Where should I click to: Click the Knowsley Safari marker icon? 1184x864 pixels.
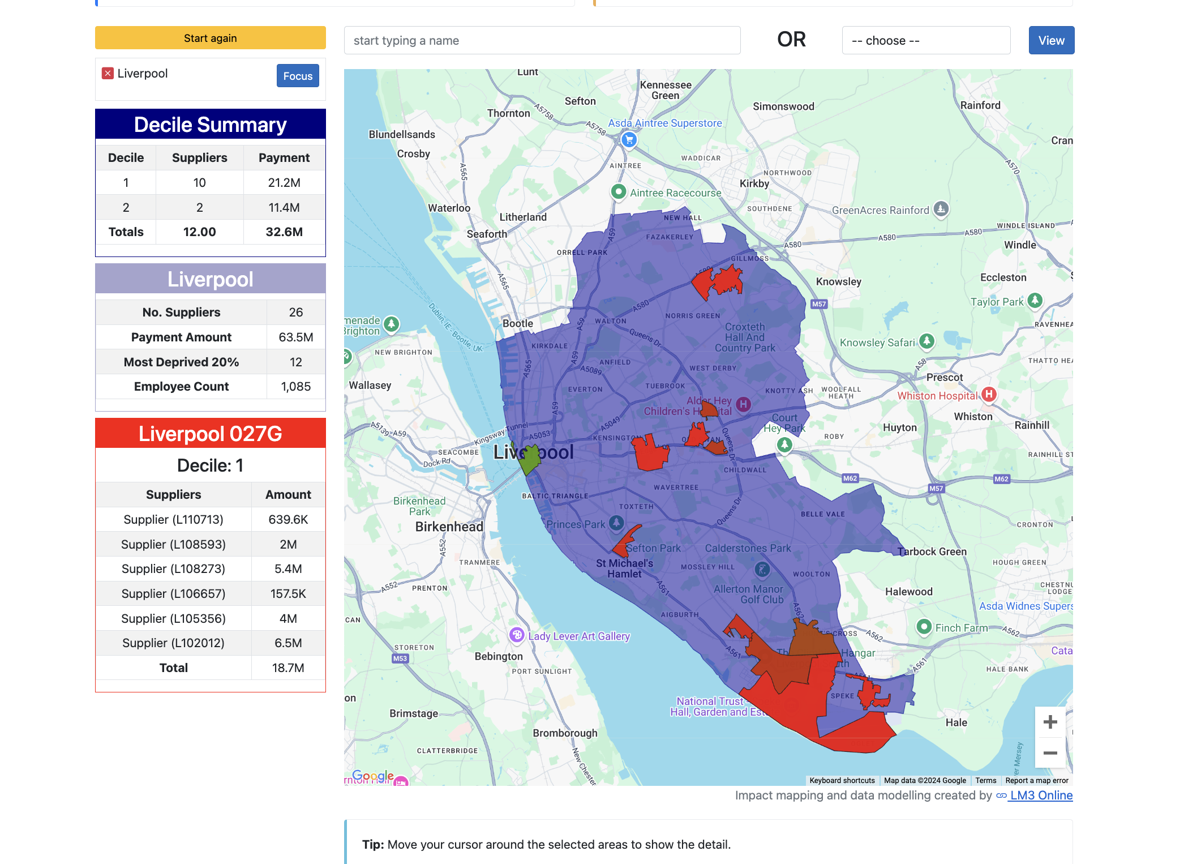pyautogui.click(x=926, y=341)
